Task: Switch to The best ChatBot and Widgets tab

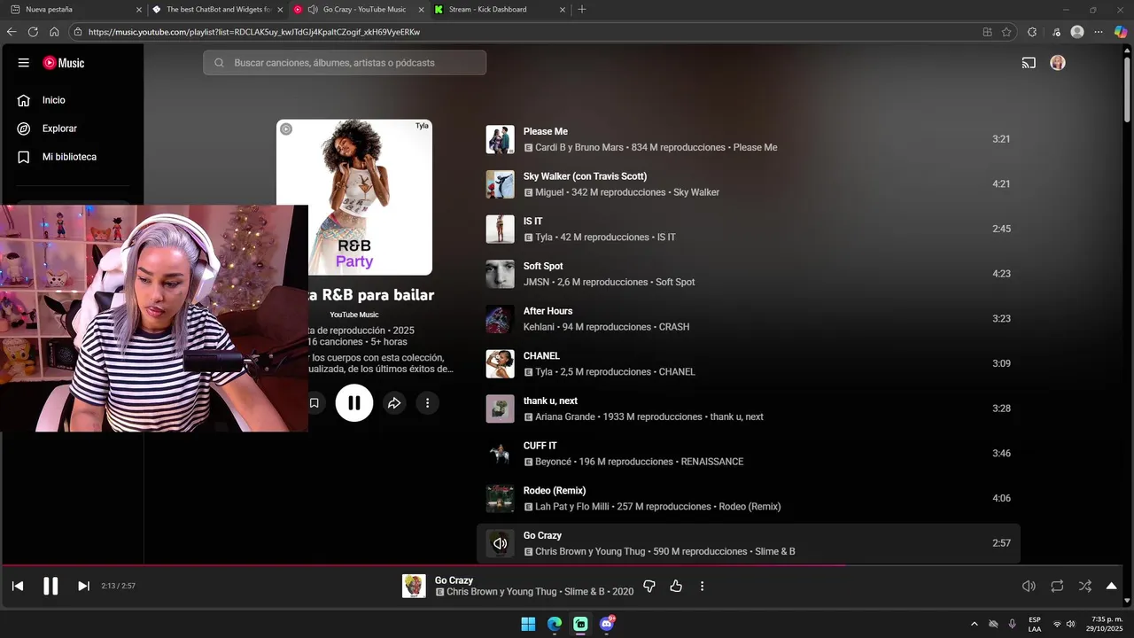Action: tap(215, 10)
